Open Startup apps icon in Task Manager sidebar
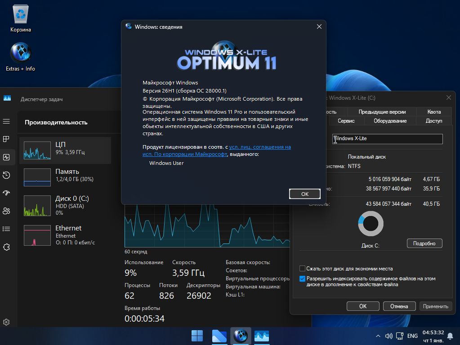Image resolution: width=460 pixels, height=345 pixels. point(6,193)
